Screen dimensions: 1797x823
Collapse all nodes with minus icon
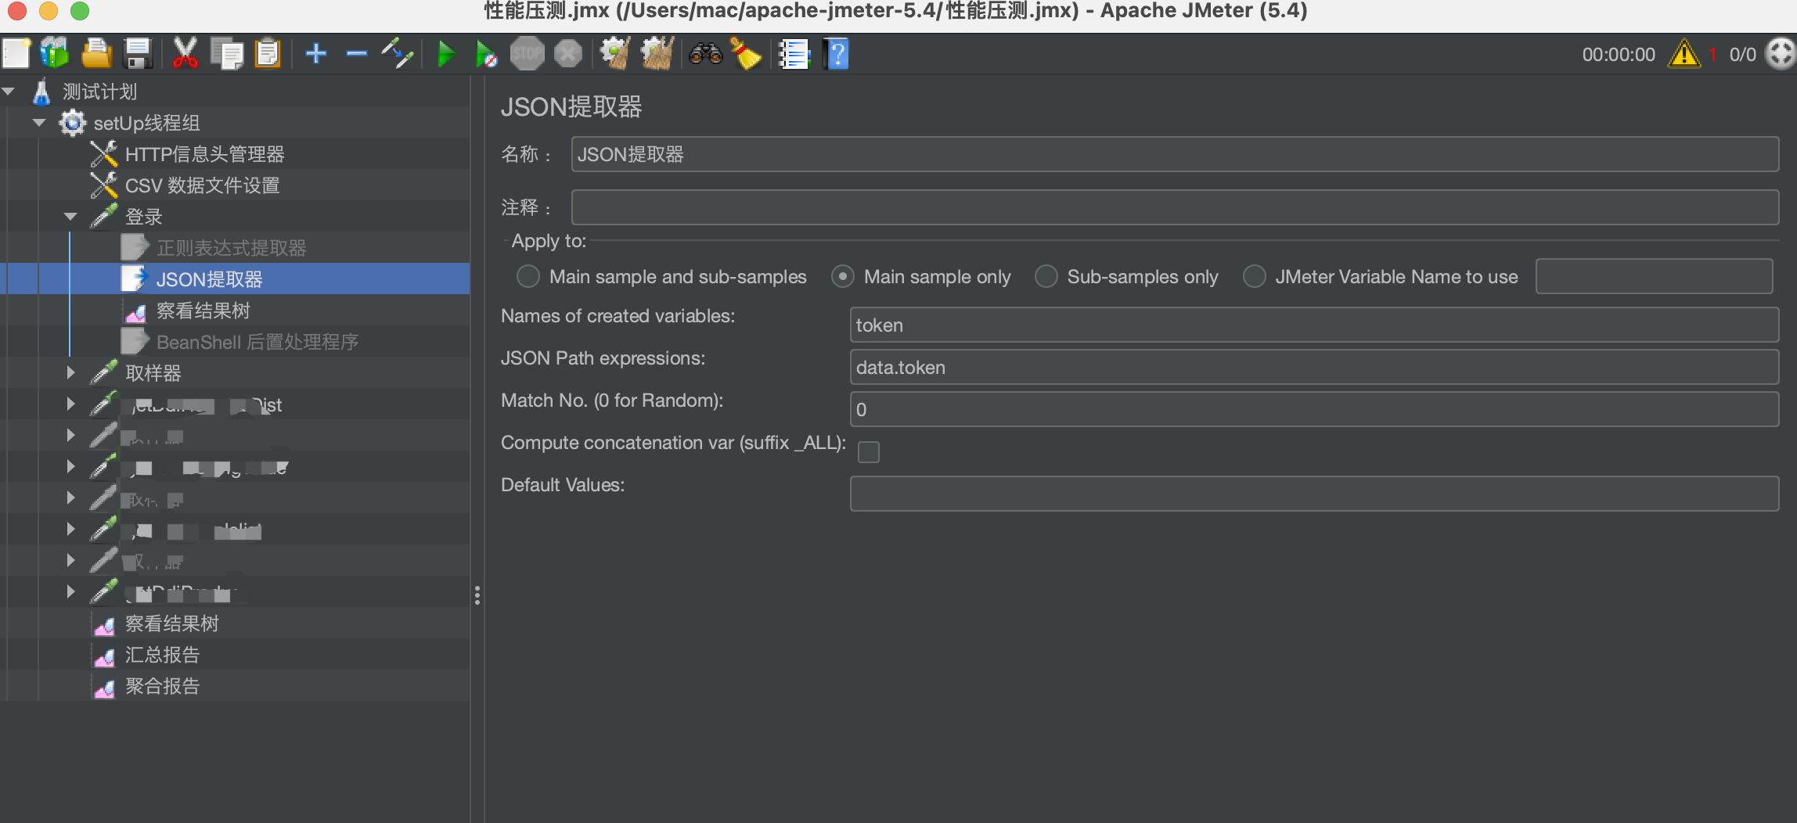tap(357, 54)
